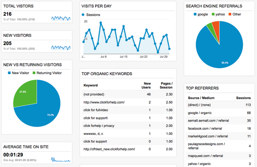
Task: Open the VISITS PER DAY title
Action: point(96,6)
